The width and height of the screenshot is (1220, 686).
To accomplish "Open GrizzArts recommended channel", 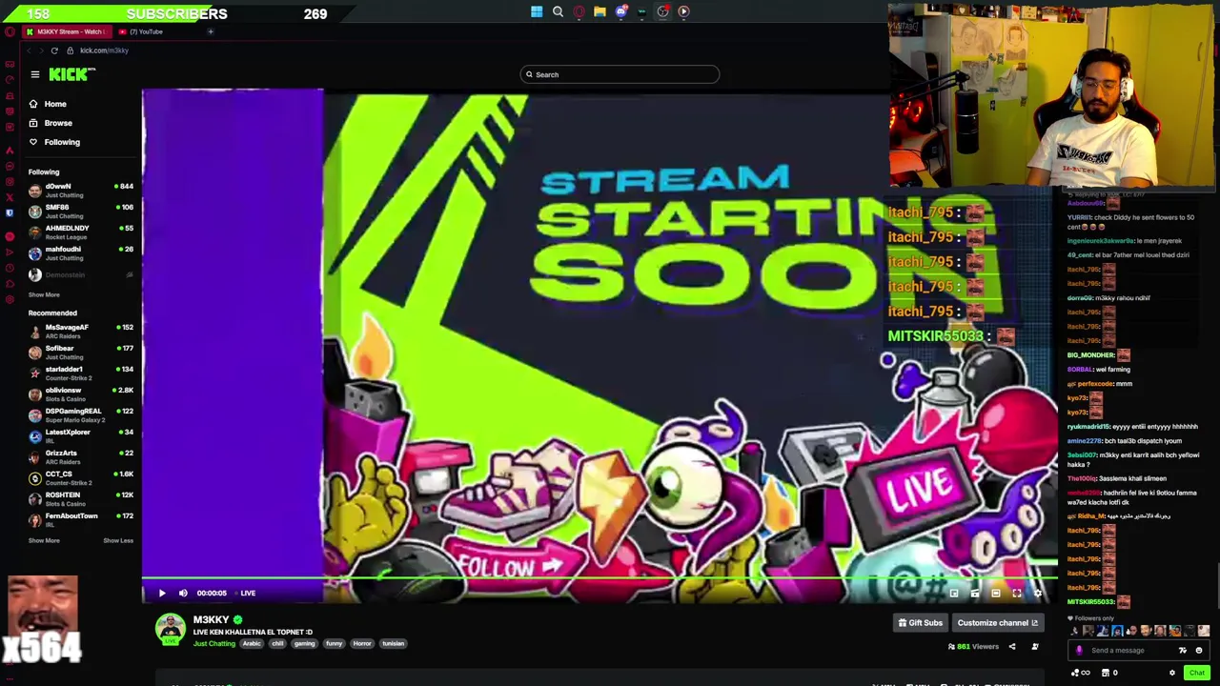I will 81,457.
